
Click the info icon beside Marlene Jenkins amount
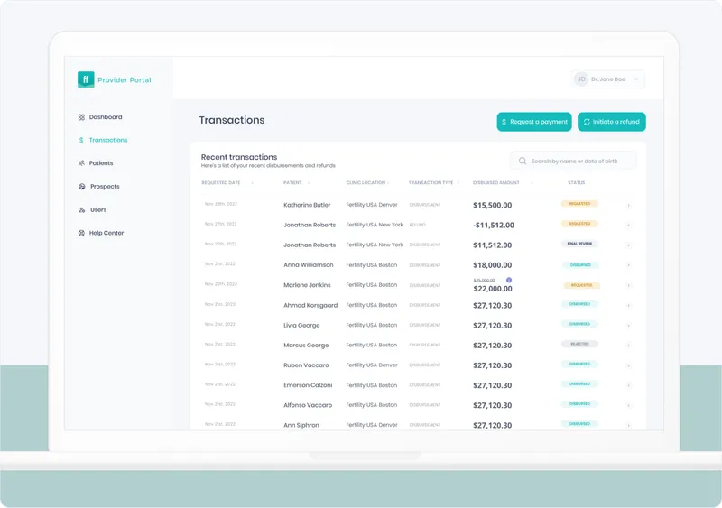[509, 280]
